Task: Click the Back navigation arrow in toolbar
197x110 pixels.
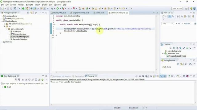Action: coord(123,9)
